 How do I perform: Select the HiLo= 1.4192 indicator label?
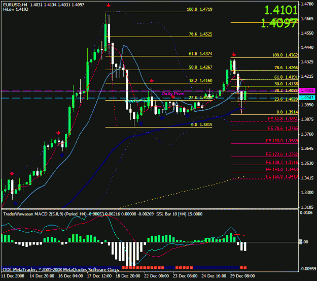coord(16,9)
